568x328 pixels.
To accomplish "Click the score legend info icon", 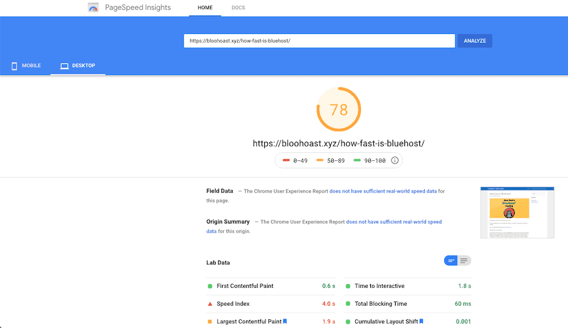I will click(x=395, y=160).
